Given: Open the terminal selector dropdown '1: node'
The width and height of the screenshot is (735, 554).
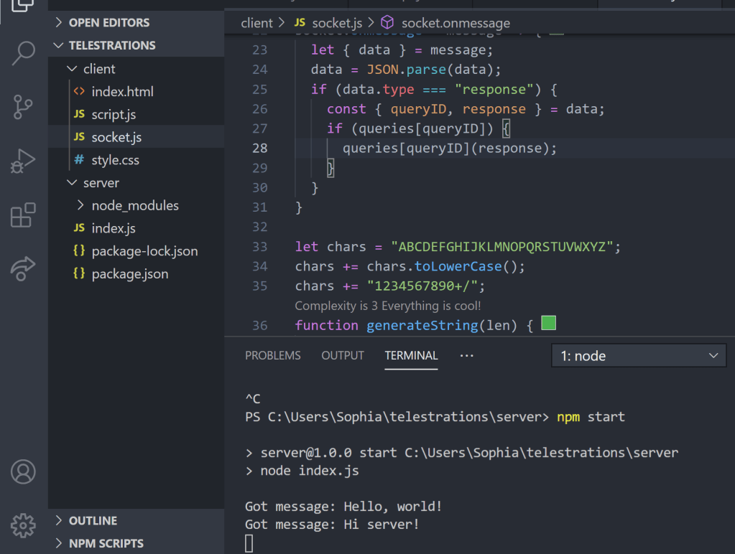Looking at the screenshot, I should point(639,356).
